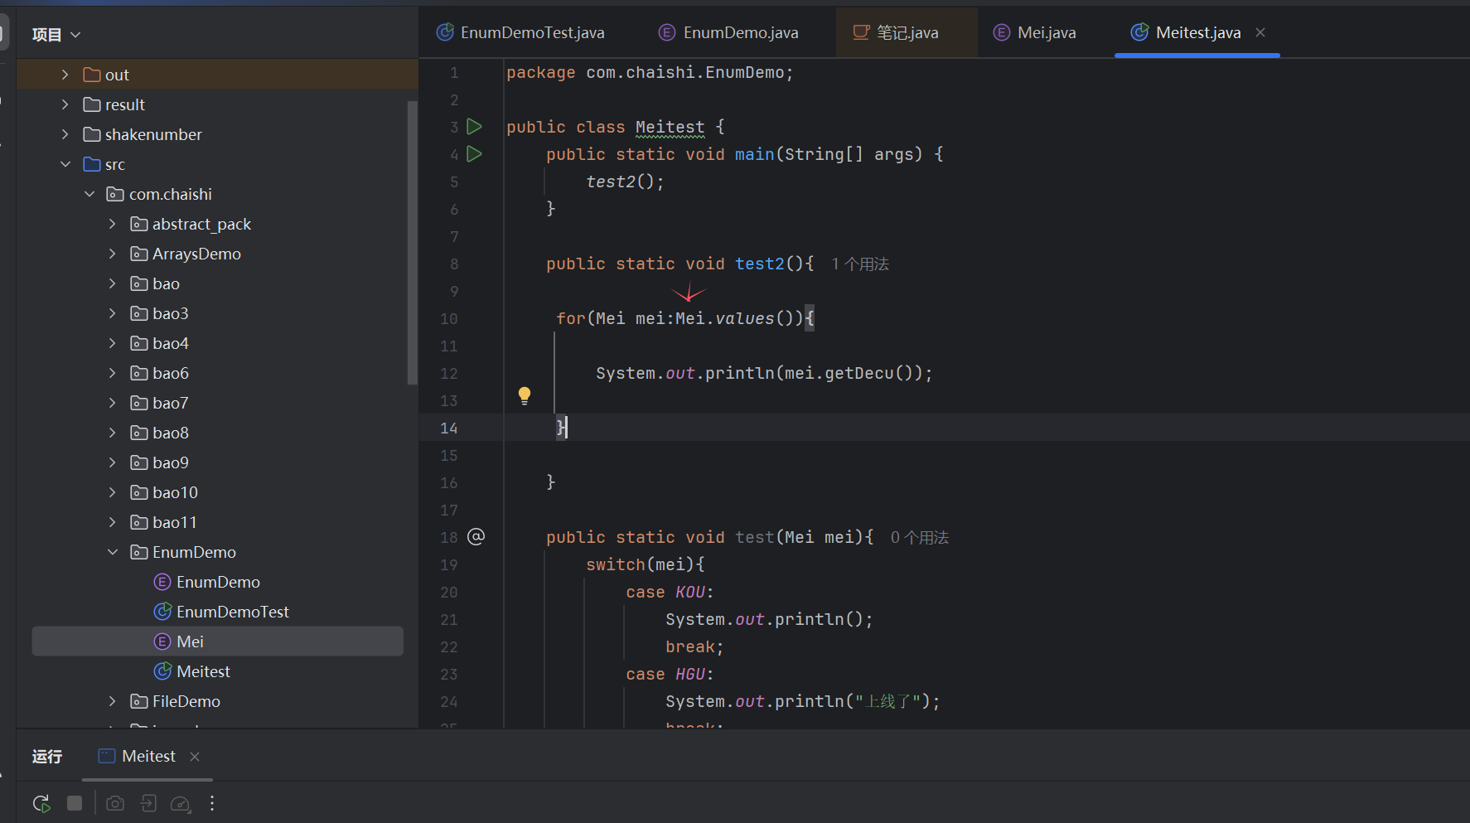Collapse the com.chaishi package
Screen dimensions: 1470x823
coord(89,194)
